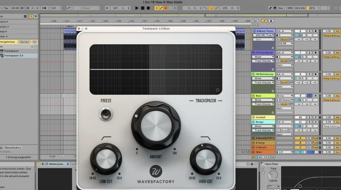
Task: Toggle Keep Latency on Bass track
Action: pos(331,100)
